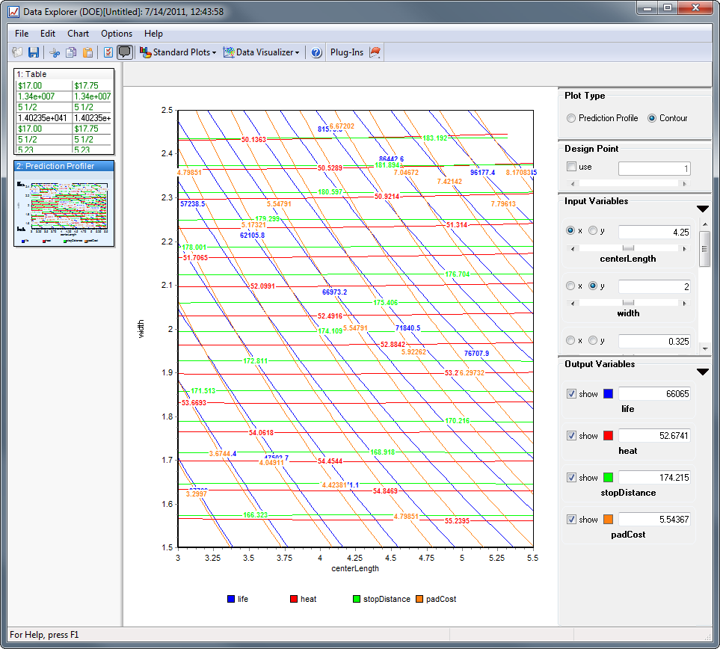Click the checklist icon in toolbar
720x649 pixels.
pos(108,52)
